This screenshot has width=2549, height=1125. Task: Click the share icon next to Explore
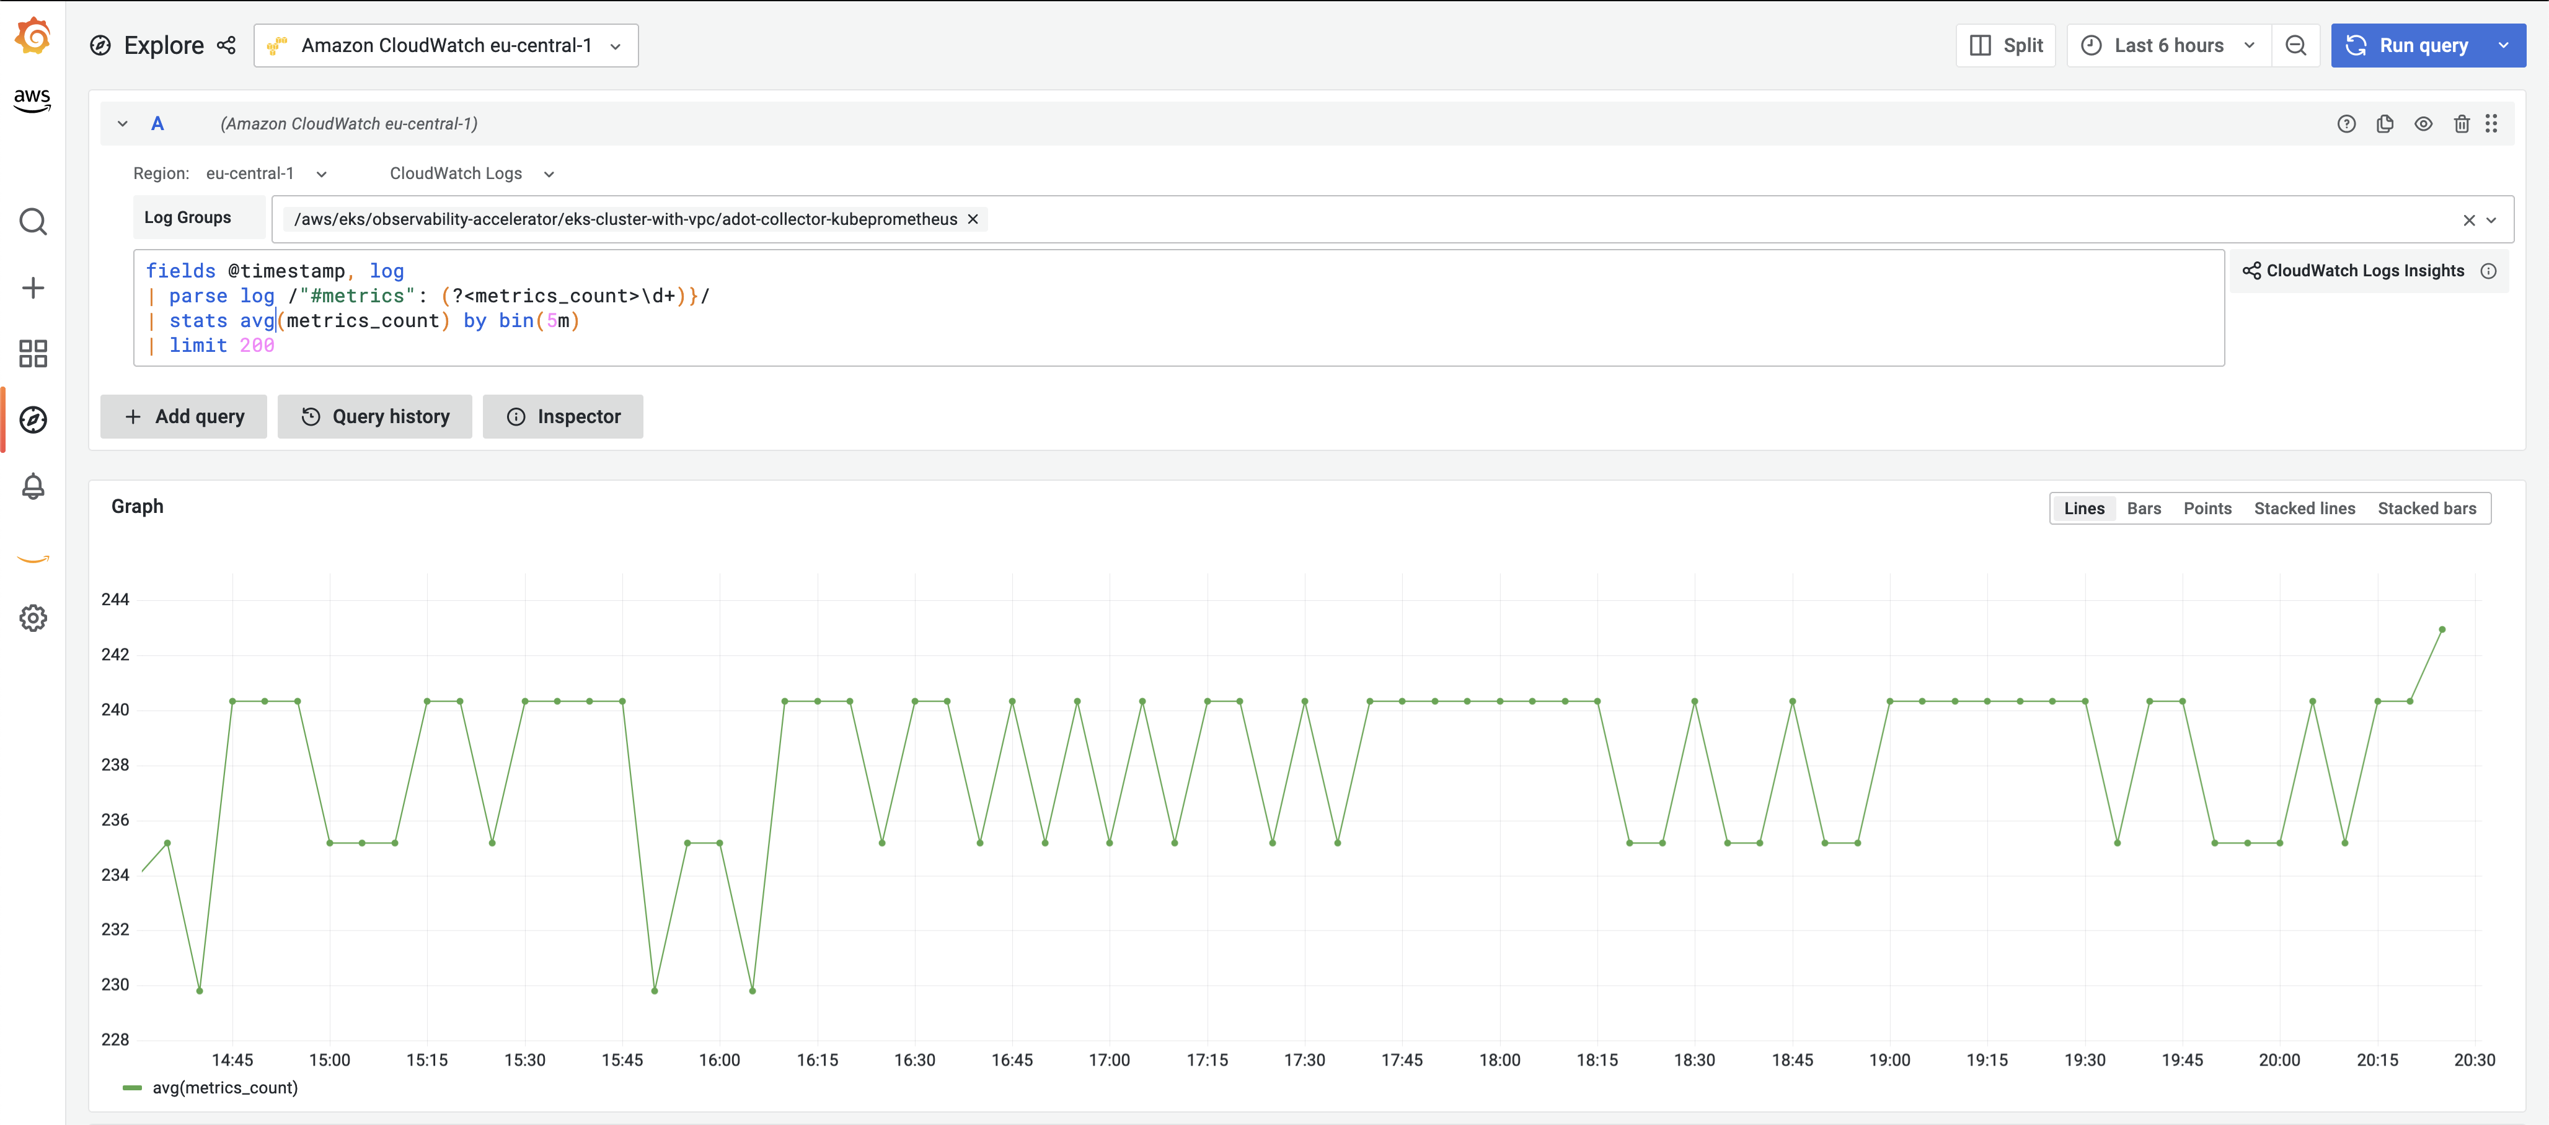coord(227,45)
